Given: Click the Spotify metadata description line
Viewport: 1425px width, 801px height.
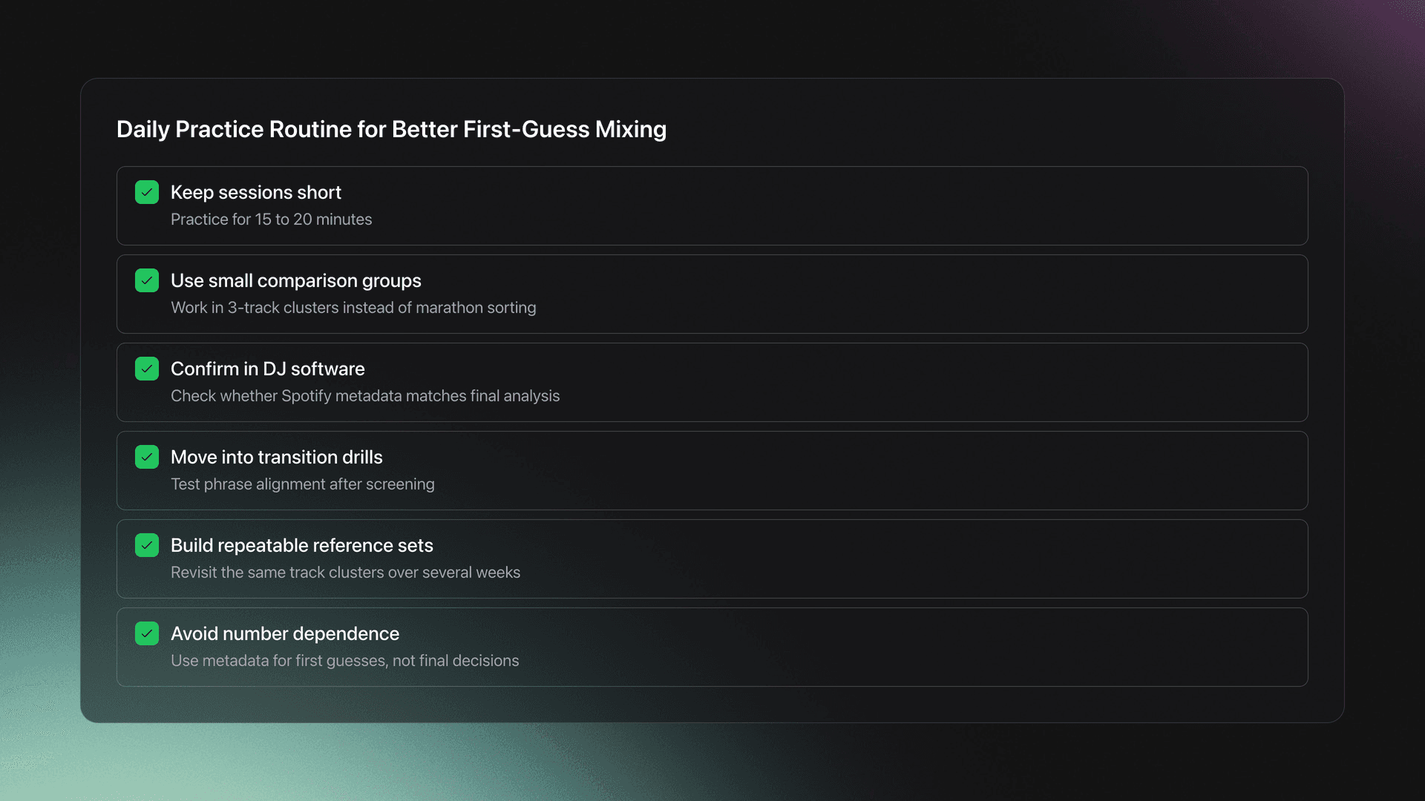Looking at the screenshot, I should [364, 396].
